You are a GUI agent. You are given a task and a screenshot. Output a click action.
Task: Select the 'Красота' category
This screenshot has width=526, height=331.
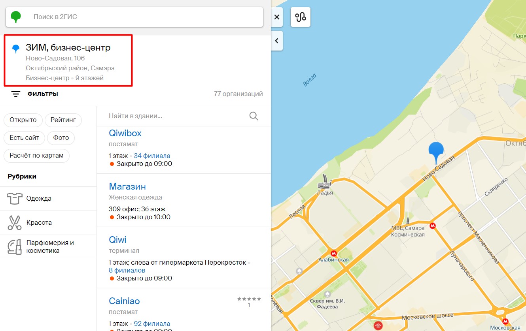point(48,223)
